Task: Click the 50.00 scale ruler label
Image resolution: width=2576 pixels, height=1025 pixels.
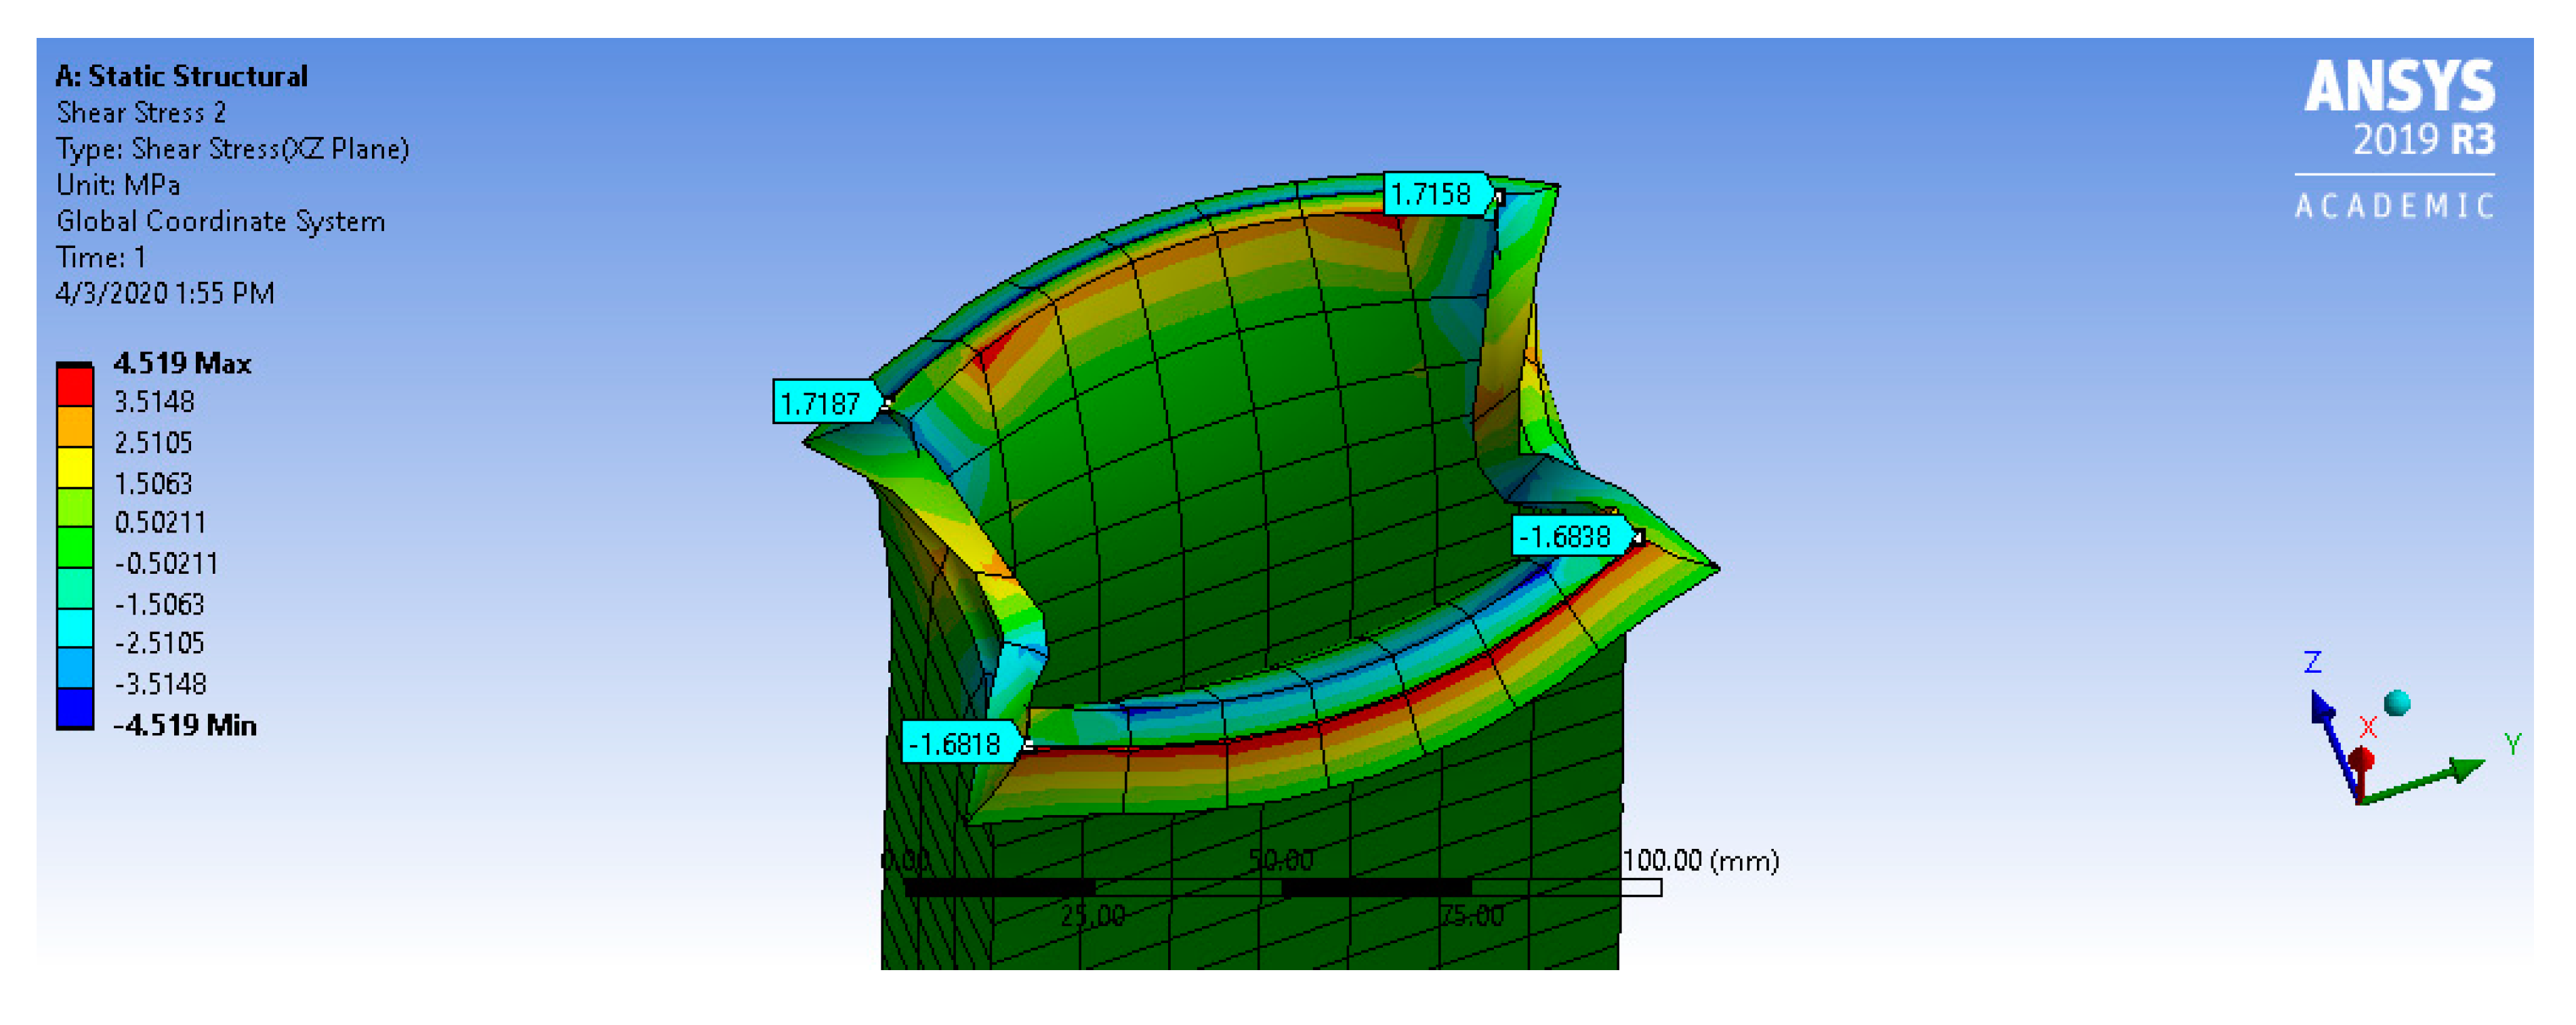Action: click(x=1281, y=860)
